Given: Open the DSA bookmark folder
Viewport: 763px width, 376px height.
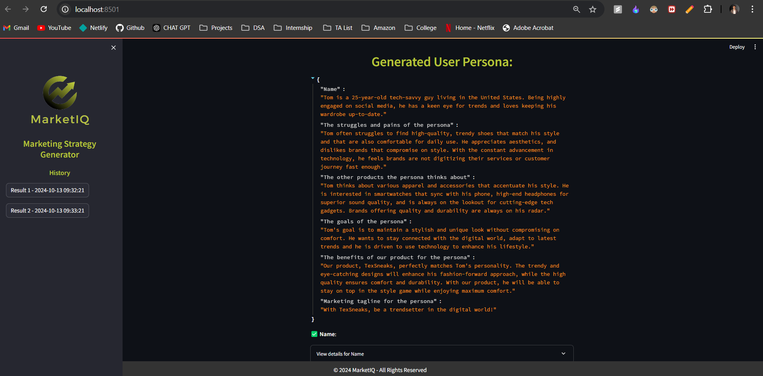Looking at the screenshot, I should coord(253,28).
